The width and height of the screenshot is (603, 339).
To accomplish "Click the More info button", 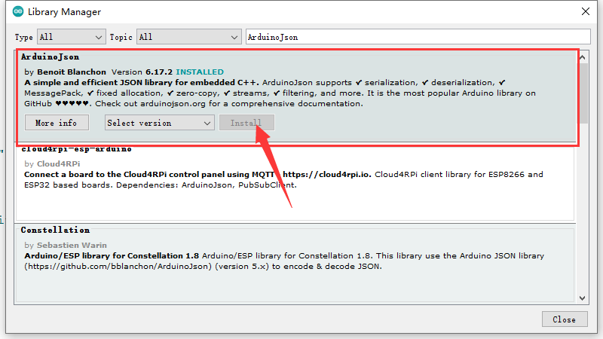I will (57, 123).
